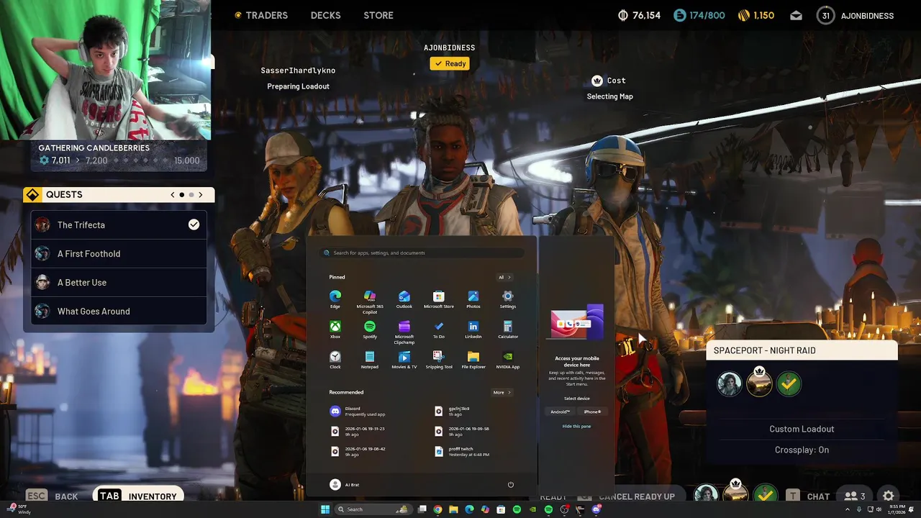Expand More recommended items
Screen dimensions: 921x518
click(502, 392)
